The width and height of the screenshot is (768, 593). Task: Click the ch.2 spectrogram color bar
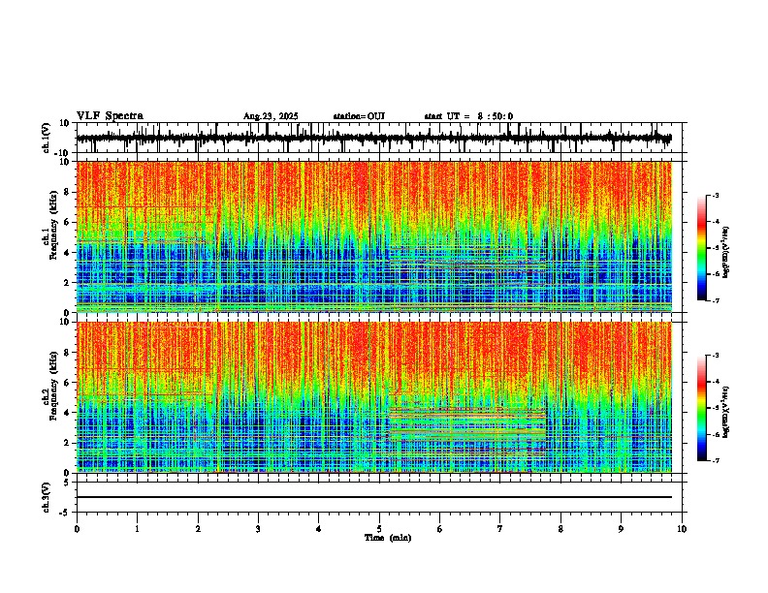click(x=701, y=408)
